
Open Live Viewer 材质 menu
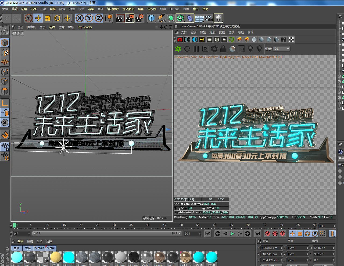(x=213, y=33)
